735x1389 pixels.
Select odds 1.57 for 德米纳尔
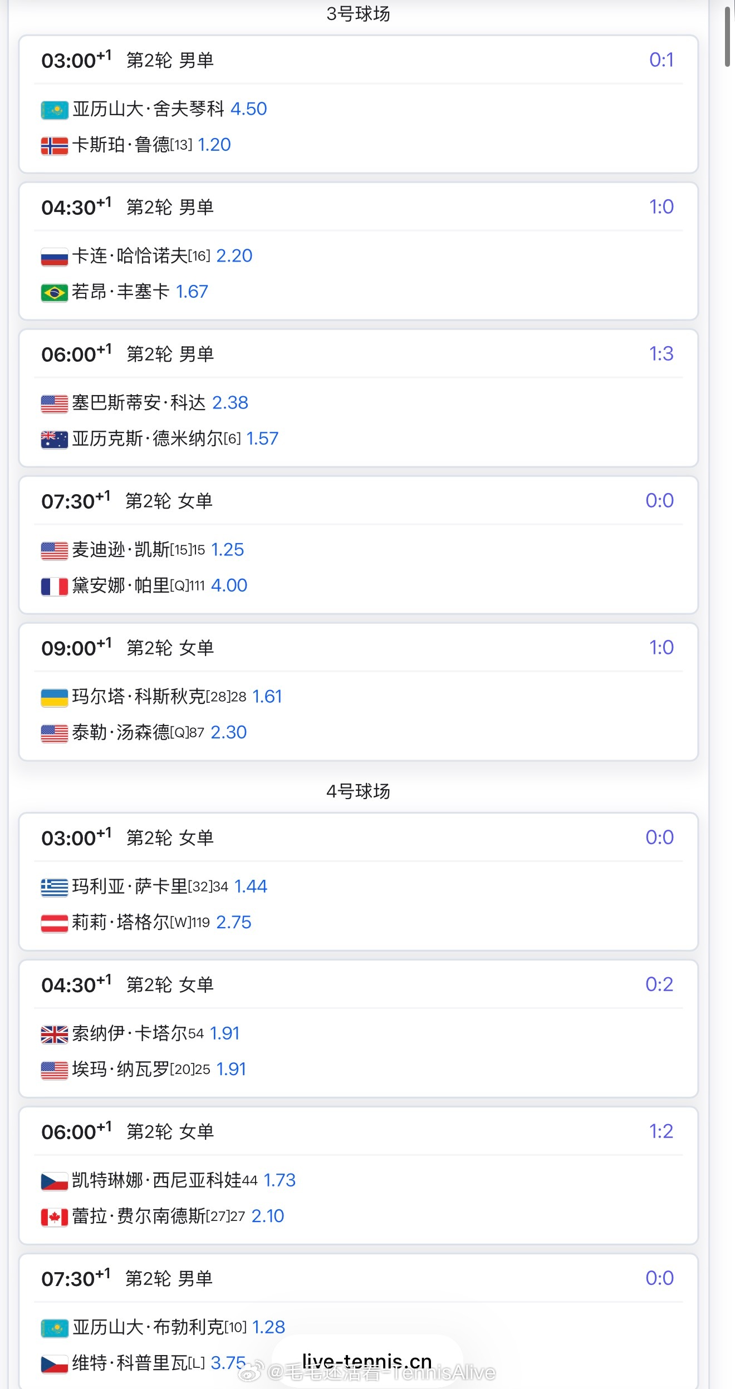tap(262, 439)
